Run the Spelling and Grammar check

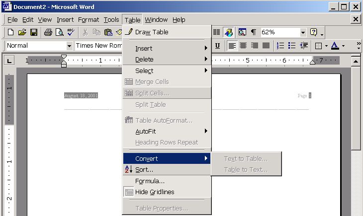(x=71, y=32)
